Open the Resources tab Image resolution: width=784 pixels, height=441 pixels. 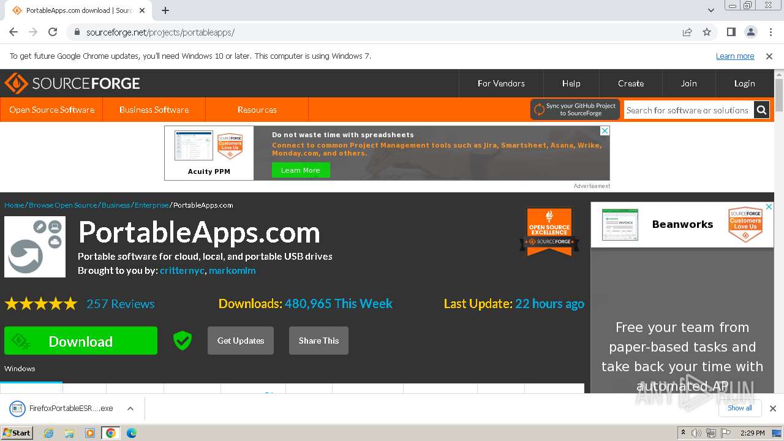coord(257,110)
